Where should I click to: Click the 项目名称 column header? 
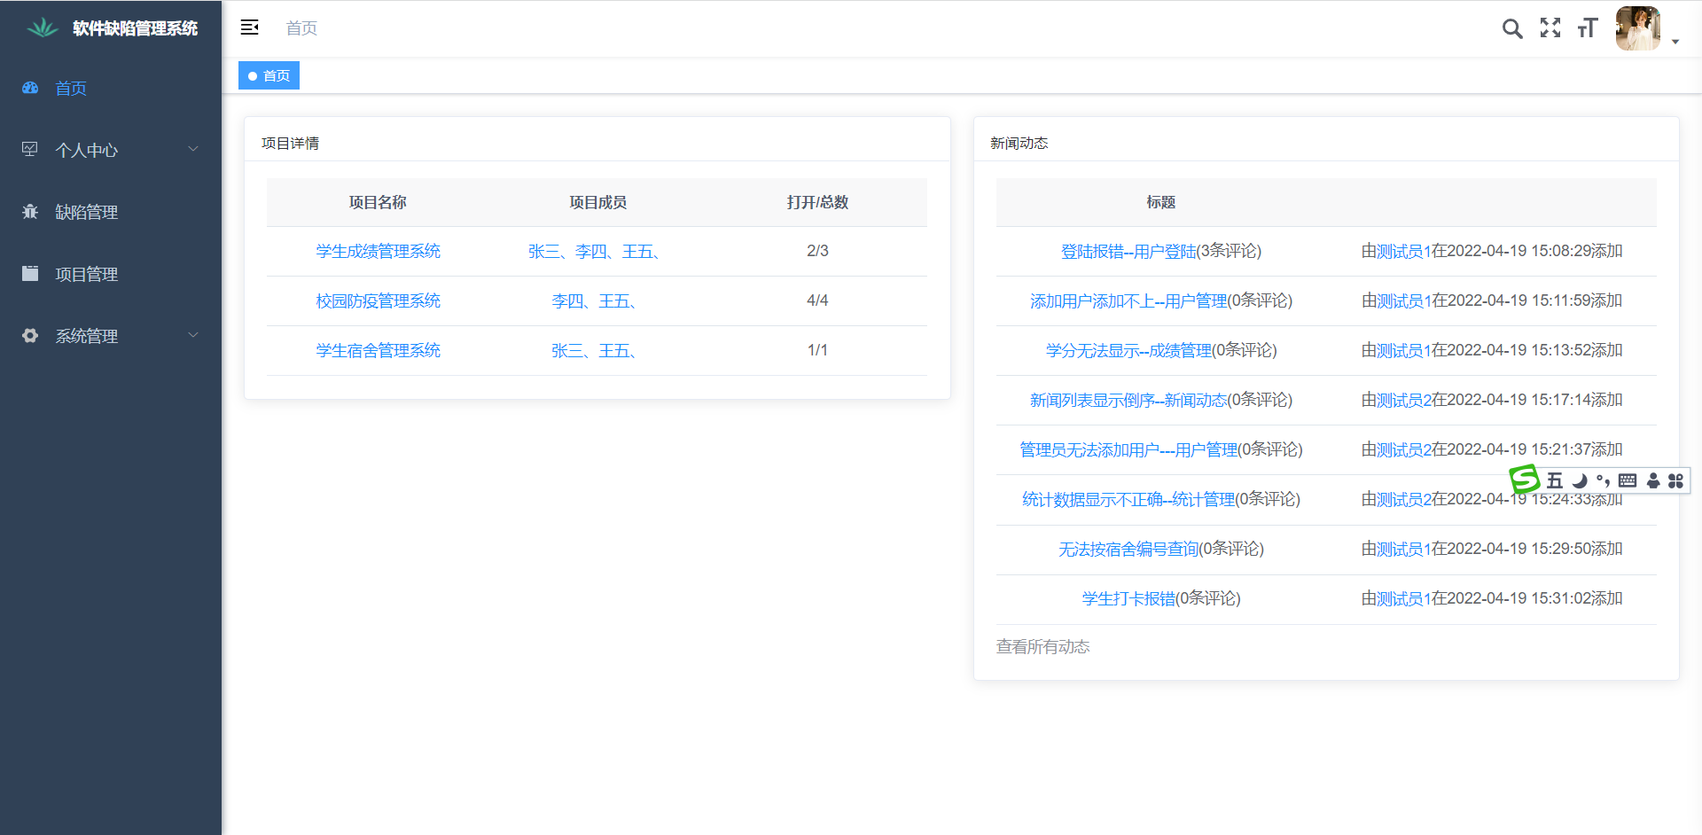(378, 202)
